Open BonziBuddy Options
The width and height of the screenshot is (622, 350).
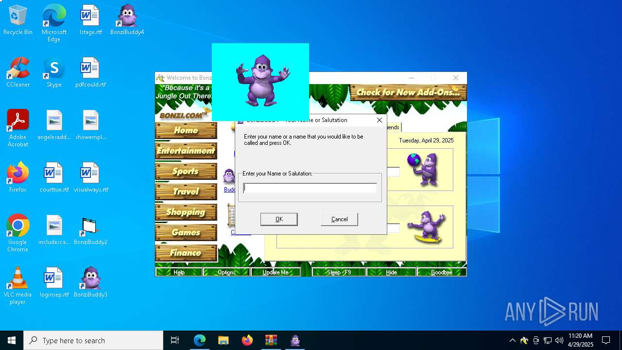pos(226,272)
